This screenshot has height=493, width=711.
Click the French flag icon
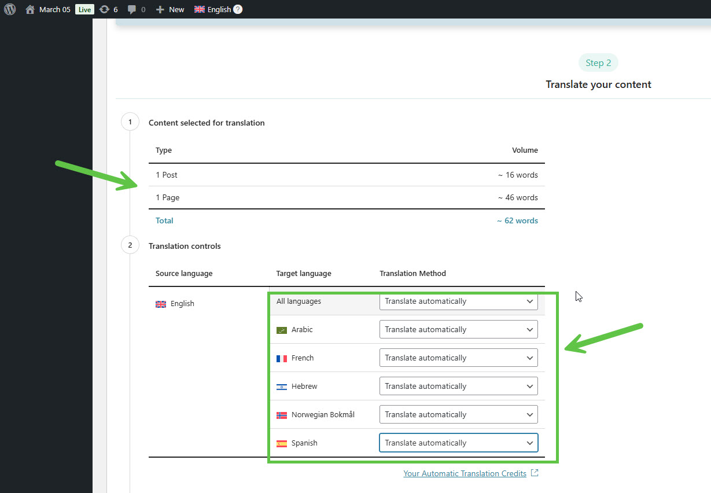tap(282, 358)
